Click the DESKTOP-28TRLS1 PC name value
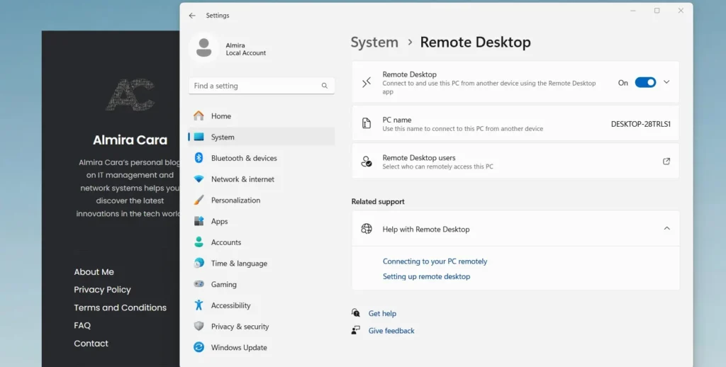 click(641, 124)
